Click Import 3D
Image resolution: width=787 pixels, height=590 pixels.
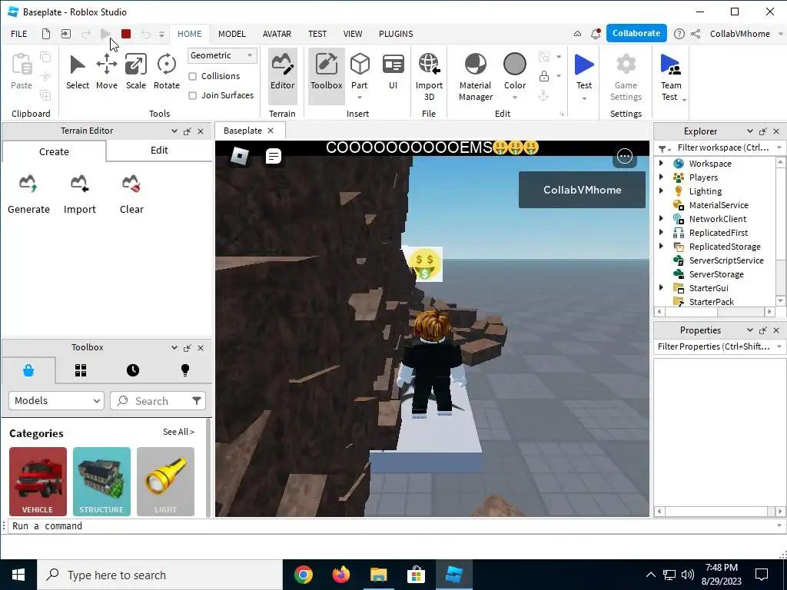tap(429, 78)
